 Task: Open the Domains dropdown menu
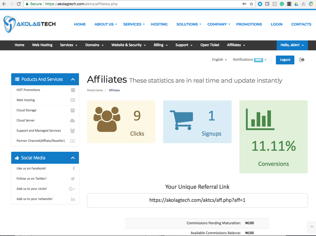coord(94,45)
